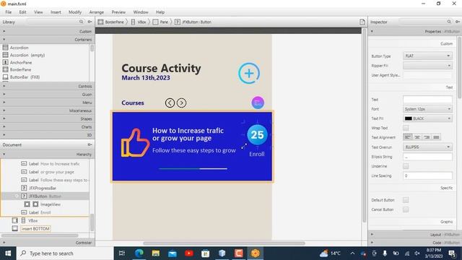Click the course progress bar in preview
The width and height of the screenshot is (462, 260).
pyautogui.click(x=193, y=168)
